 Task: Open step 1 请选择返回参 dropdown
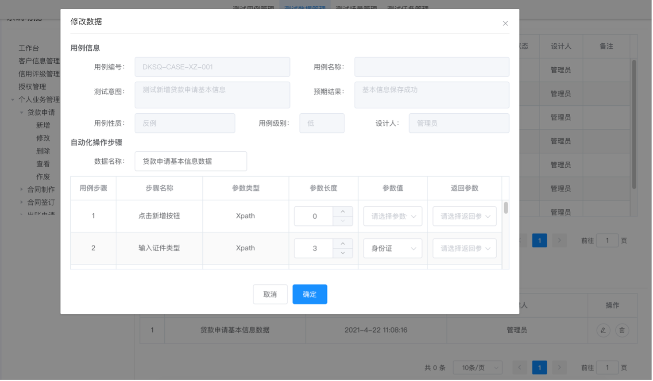464,216
